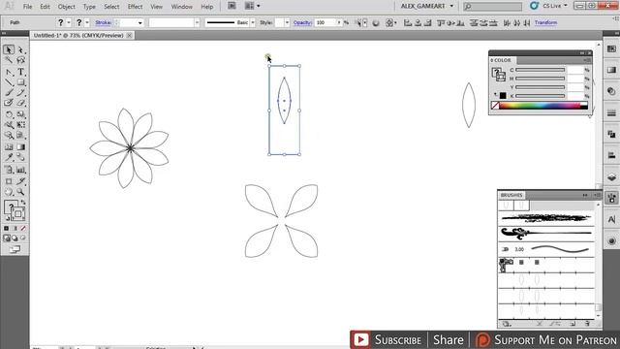
Task: Open Brush Libraries menu in Brushes panel
Action: tap(507, 324)
